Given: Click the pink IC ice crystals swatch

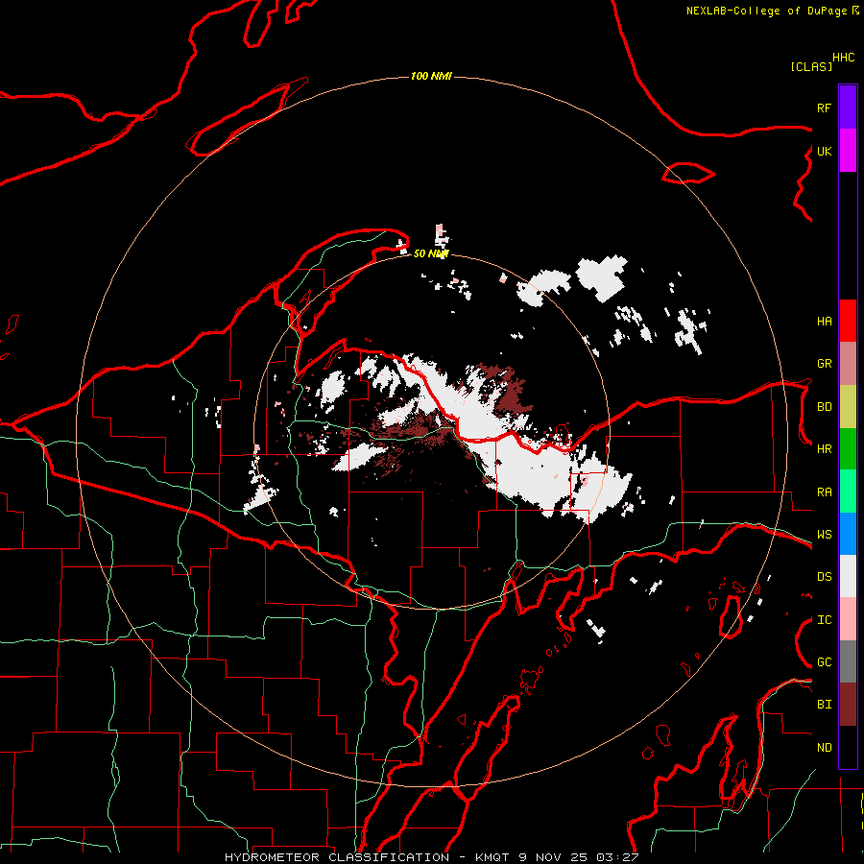Looking at the screenshot, I should pos(848,619).
